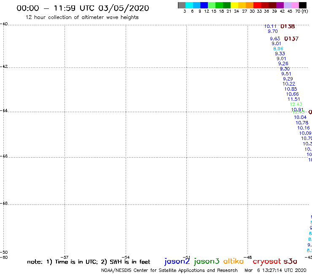The width and height of the screenshot is (312, 274).
Task: Select the -54 longitude axis label
Action: point(126,257)
